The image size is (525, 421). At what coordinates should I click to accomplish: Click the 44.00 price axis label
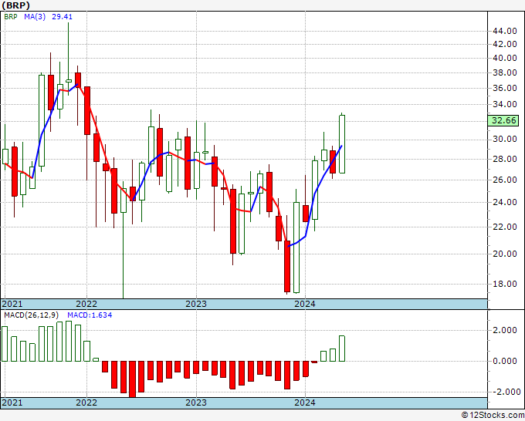click(505, 31)
